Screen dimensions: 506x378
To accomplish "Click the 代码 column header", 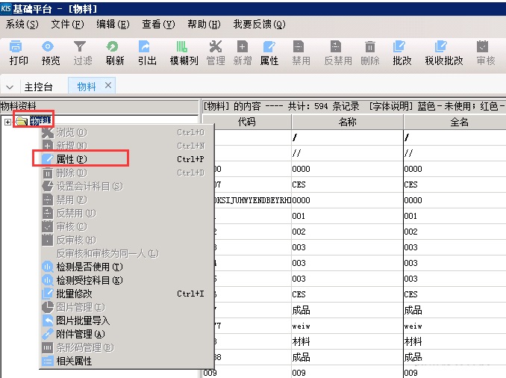I will (246, 123).
